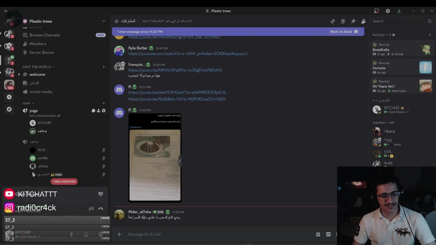436x245 pixels.
Task: Open headphone output options dropdown arrow
Action: [x=92, y=234]
